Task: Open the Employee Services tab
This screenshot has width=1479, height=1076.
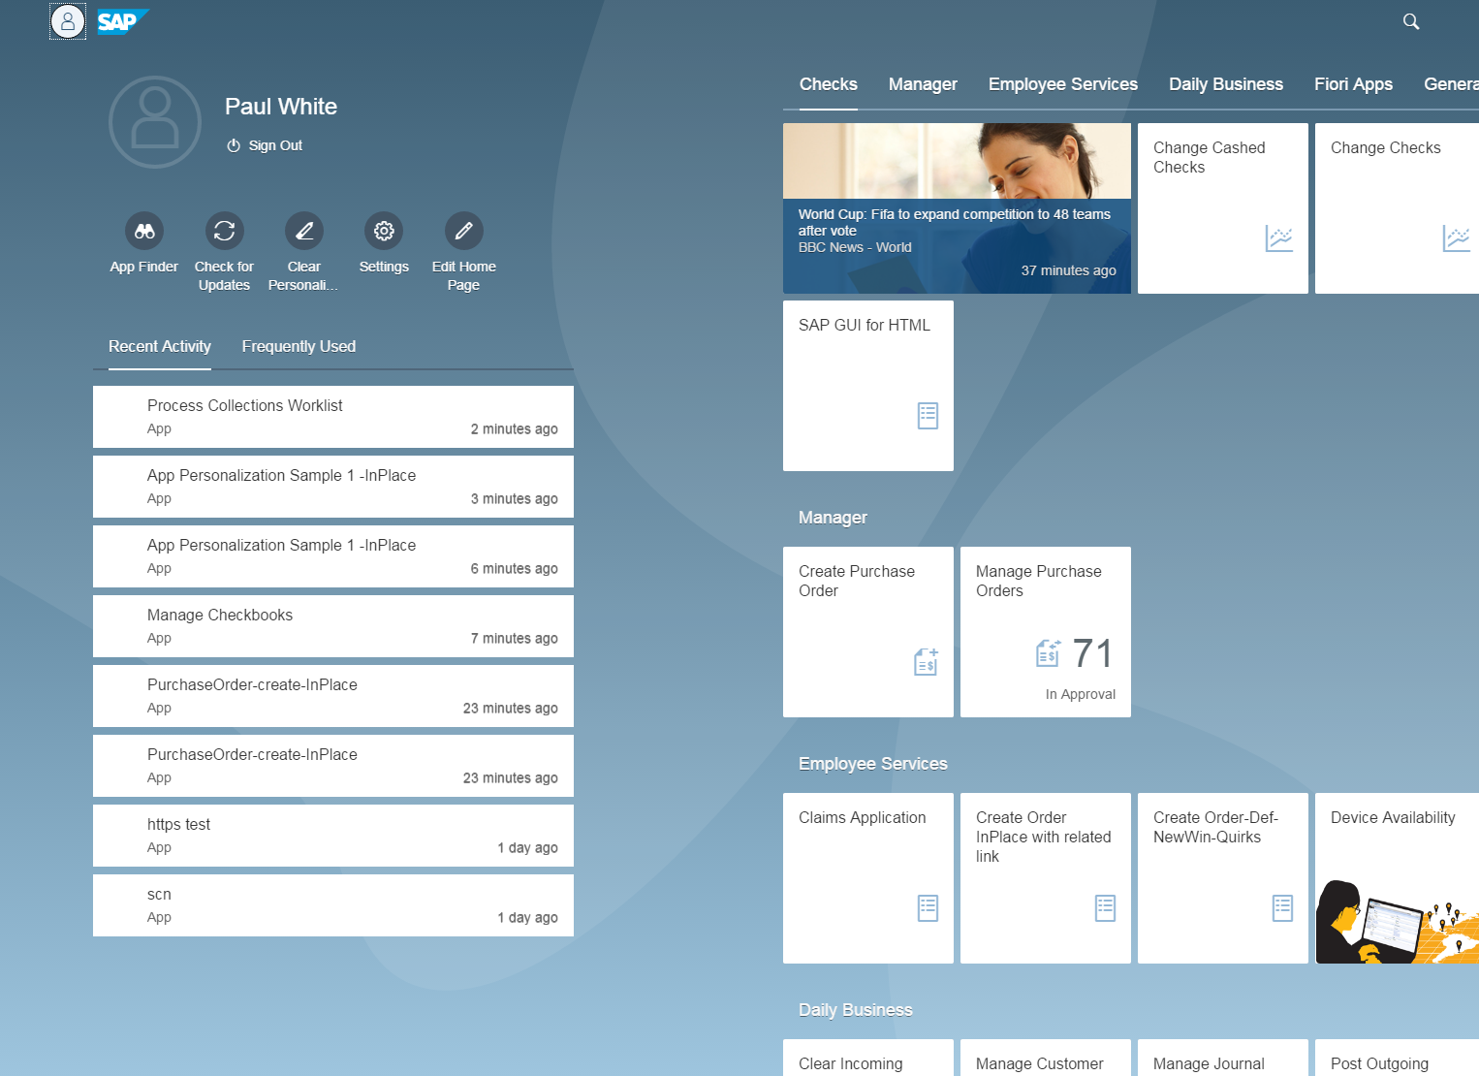Action: point(1062,84)
